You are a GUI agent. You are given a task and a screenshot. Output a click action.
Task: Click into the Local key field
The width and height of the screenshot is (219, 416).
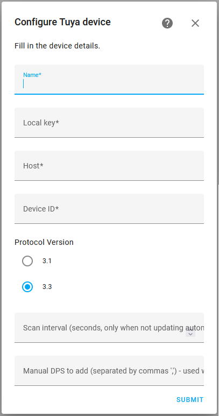point(109,123)
